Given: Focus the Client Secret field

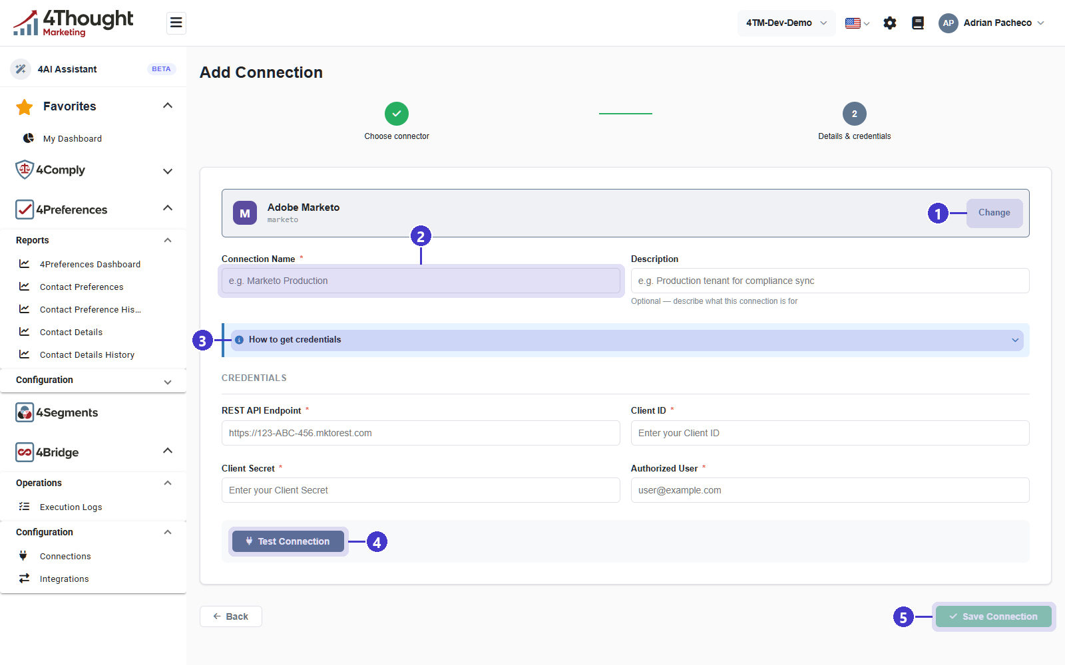Looking at the screenshot, I should pyautogui.click(x=421, y=490).
